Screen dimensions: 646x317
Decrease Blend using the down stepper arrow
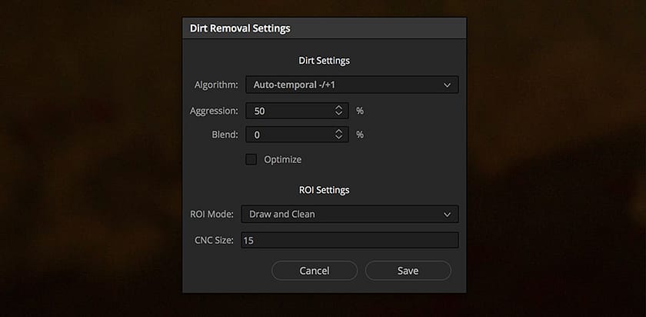(x=338, y=138)
